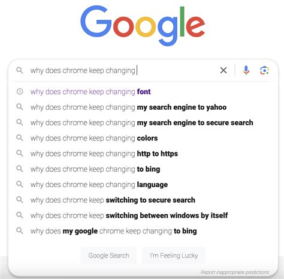Open Report inappropriate predictions link
The height and width of the screenshot is (279, 284).
pos(235,272)
